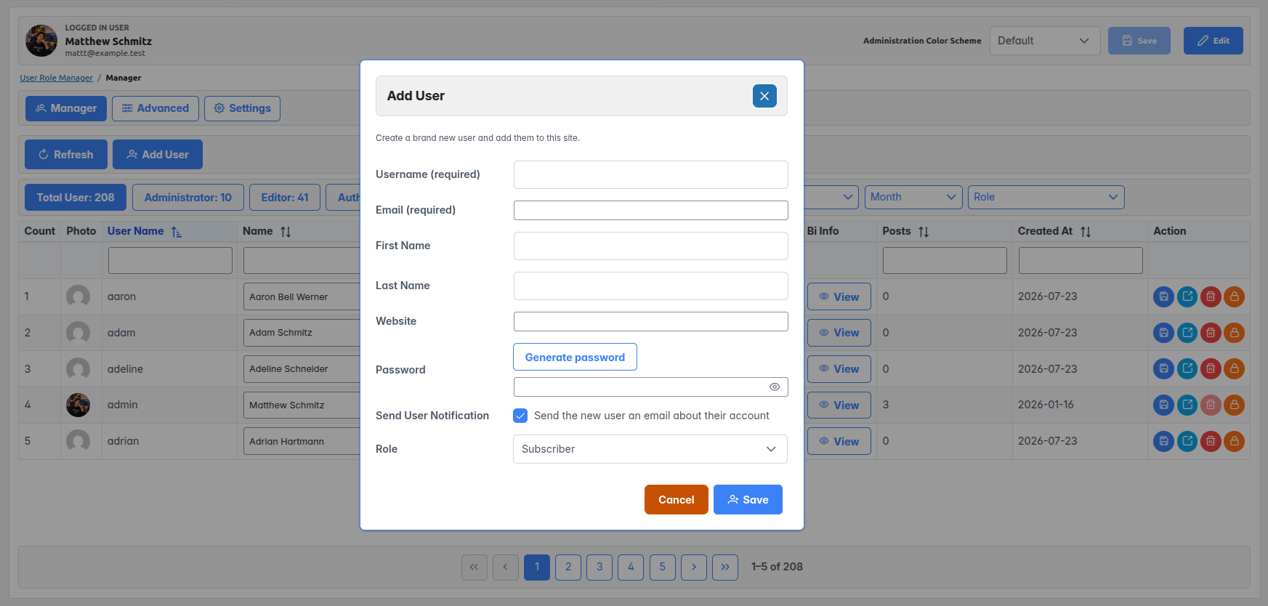The image size is (1268, 606).
Task: Go to page 2
Action: pyautogui.click(x=568, y=567)
